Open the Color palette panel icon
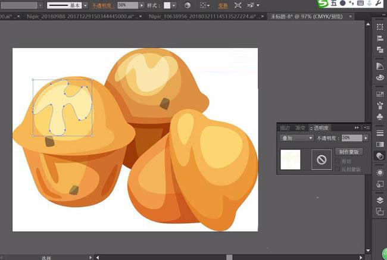The width and height of the screenshot is (387, 260). [380, 77]
